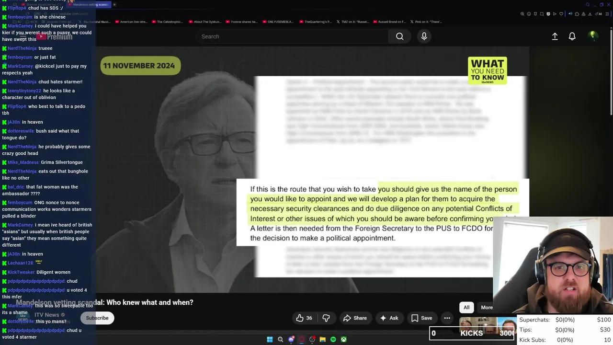Click video title 'Who knew what and when?'
This screenshot has width=613, height=345.
click(150, 302)
